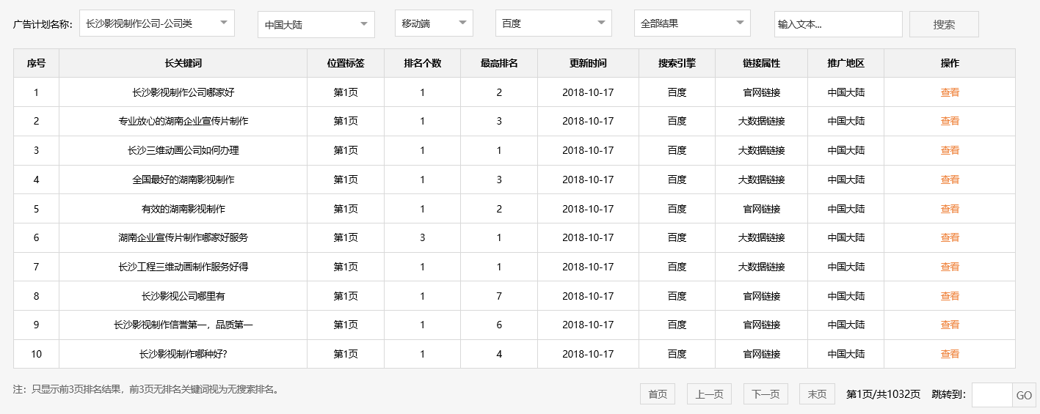Image resolution: width=1040 pixels, height=414 pixels.
Task: Click the 推广地区 column header
Action: (846, 63)
